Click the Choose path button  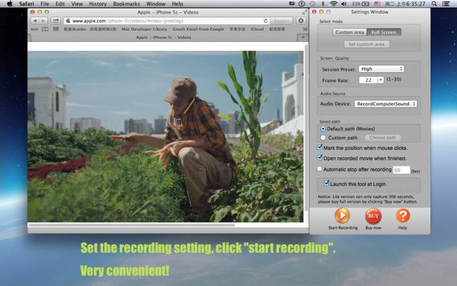383,137
